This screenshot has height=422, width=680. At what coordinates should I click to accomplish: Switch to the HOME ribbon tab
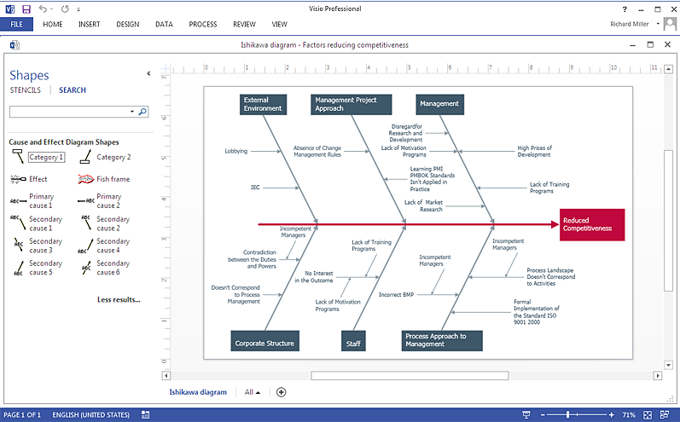pyautogui.click(x=53, y=24)
